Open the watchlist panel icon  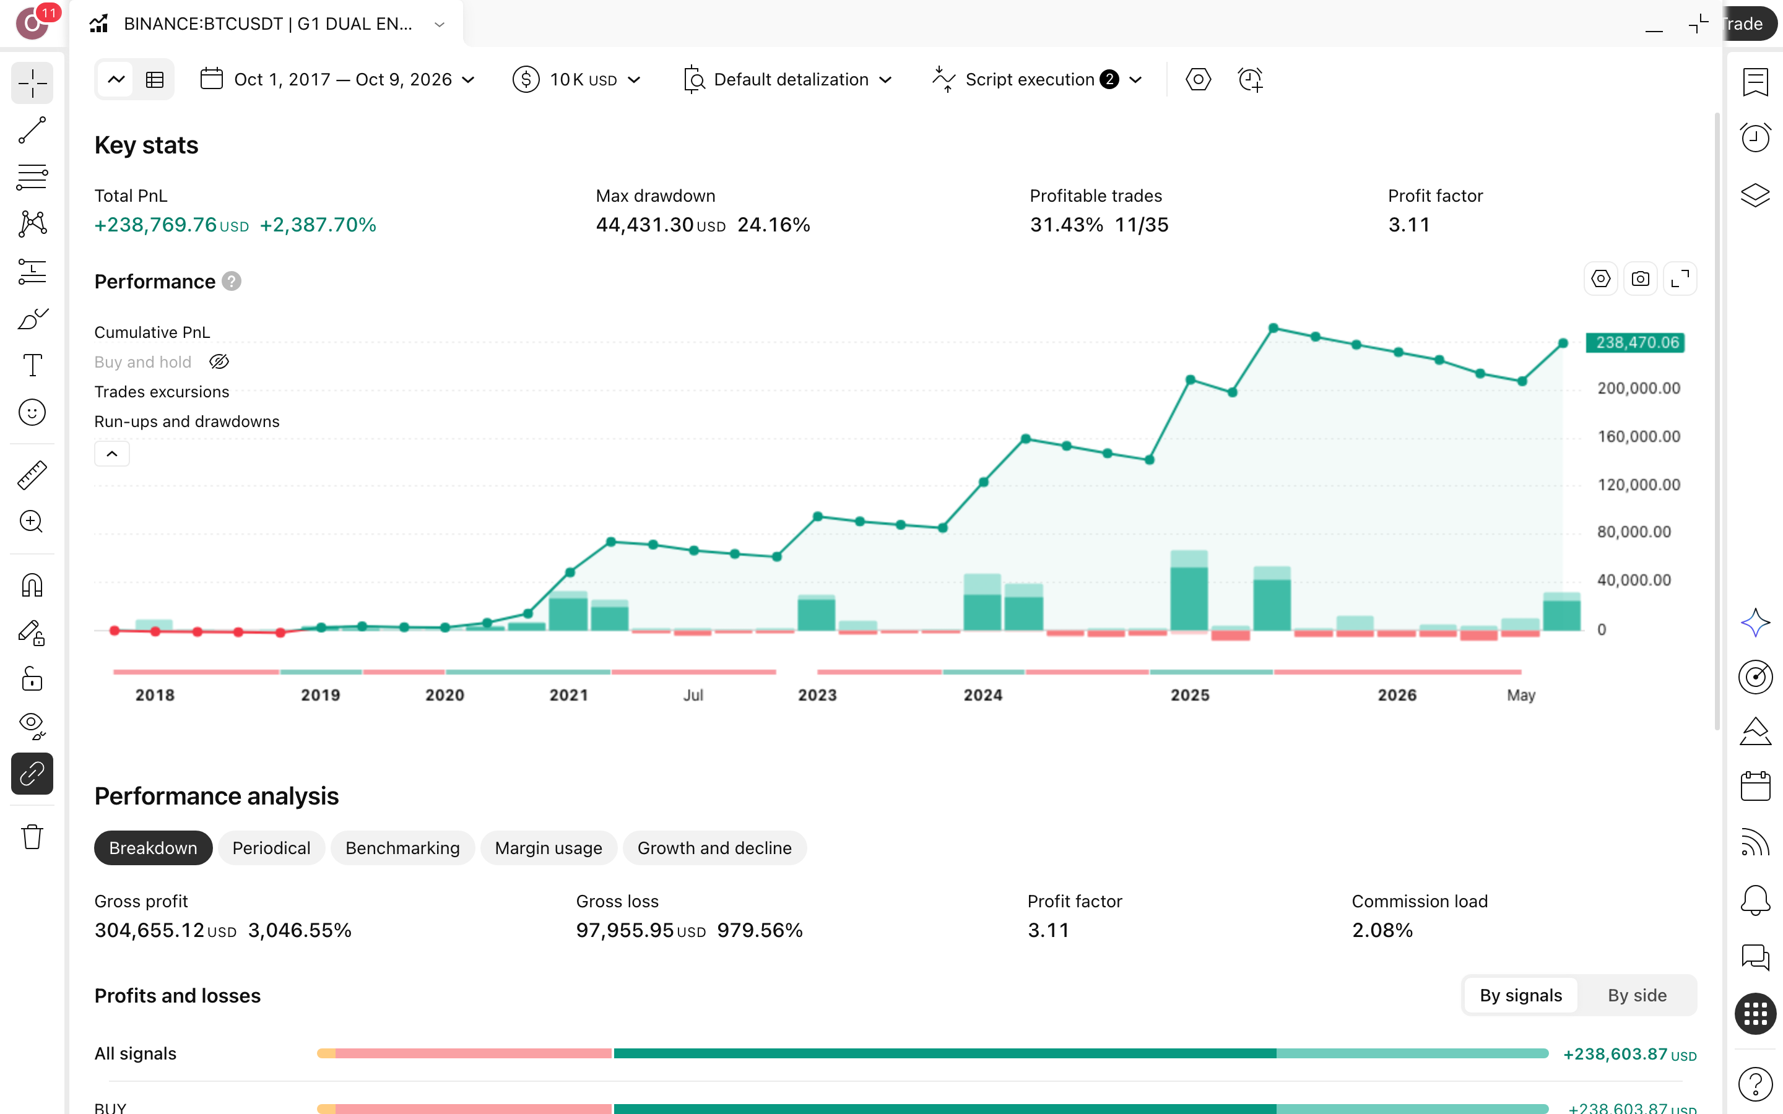click(1755, 82)
